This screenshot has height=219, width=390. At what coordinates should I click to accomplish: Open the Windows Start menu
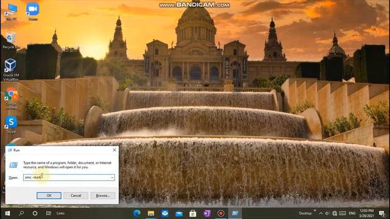(x=7, y=214)
